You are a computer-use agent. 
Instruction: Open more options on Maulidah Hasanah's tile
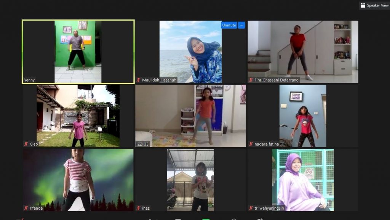coord(241,25)
